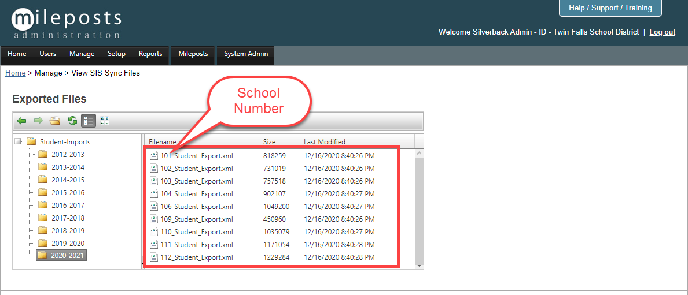Select filename 112_Student_Export.xml
Screen dimensions: 688x295
point(197,257)
